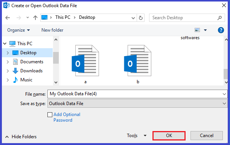The height and width of the screenshot is (145, 230).
Task: Expand the Documents tree node
Action: pos(8,62)
